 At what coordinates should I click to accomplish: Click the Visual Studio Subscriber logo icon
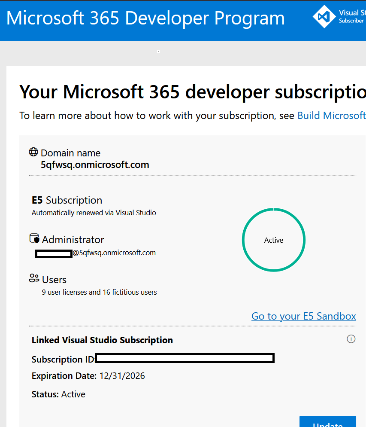[324, 17]
